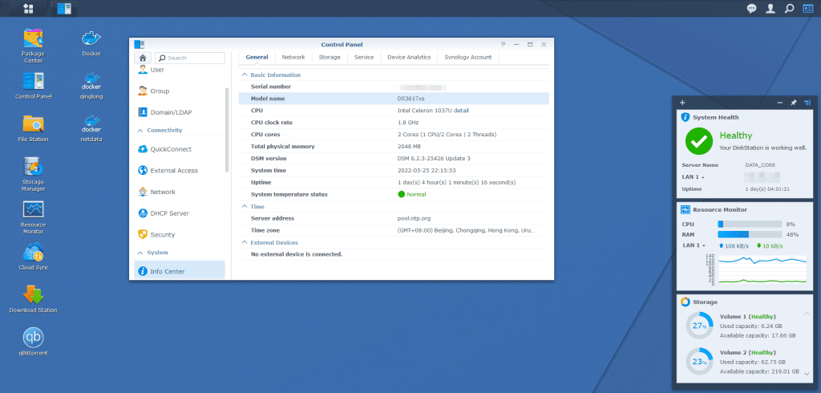The image size is (821, 393).
Task: Open System Health widget title
Action: click(x=716, y=117)
